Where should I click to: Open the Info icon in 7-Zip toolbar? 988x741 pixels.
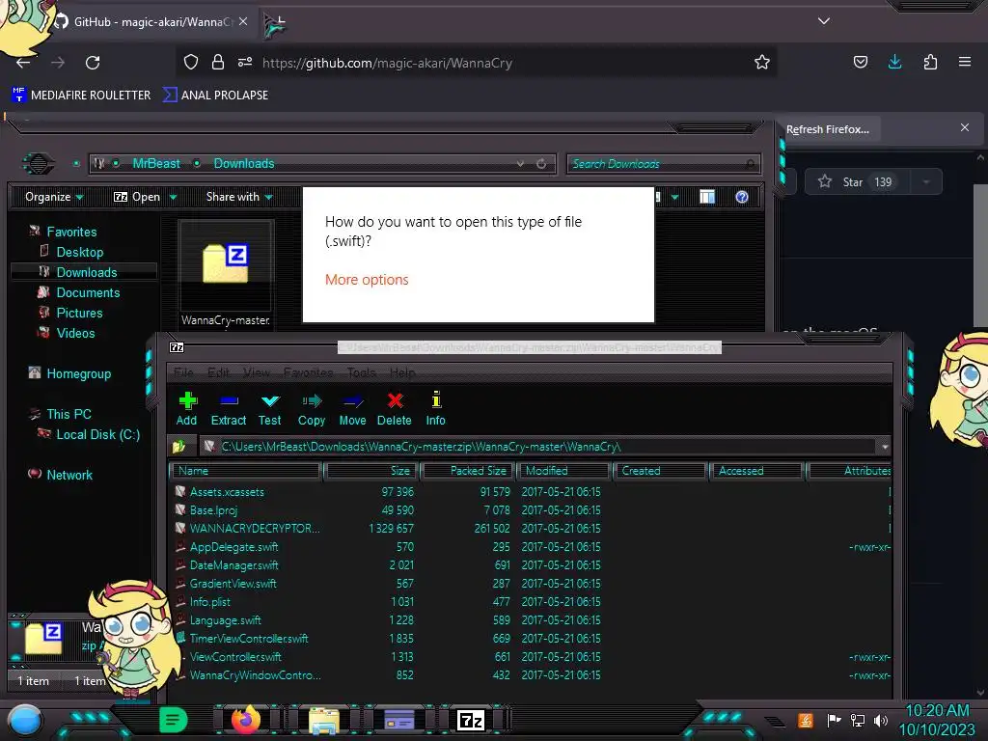(436, 399)
